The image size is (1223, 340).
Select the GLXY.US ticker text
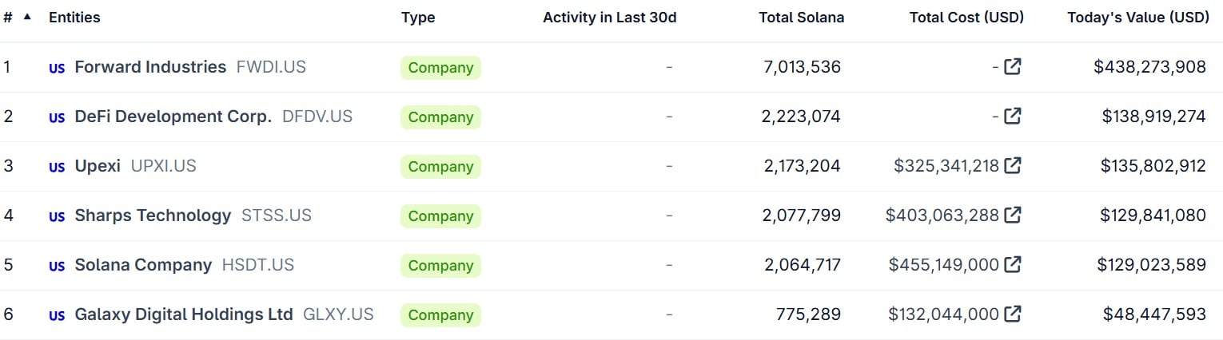click(338, 314)
